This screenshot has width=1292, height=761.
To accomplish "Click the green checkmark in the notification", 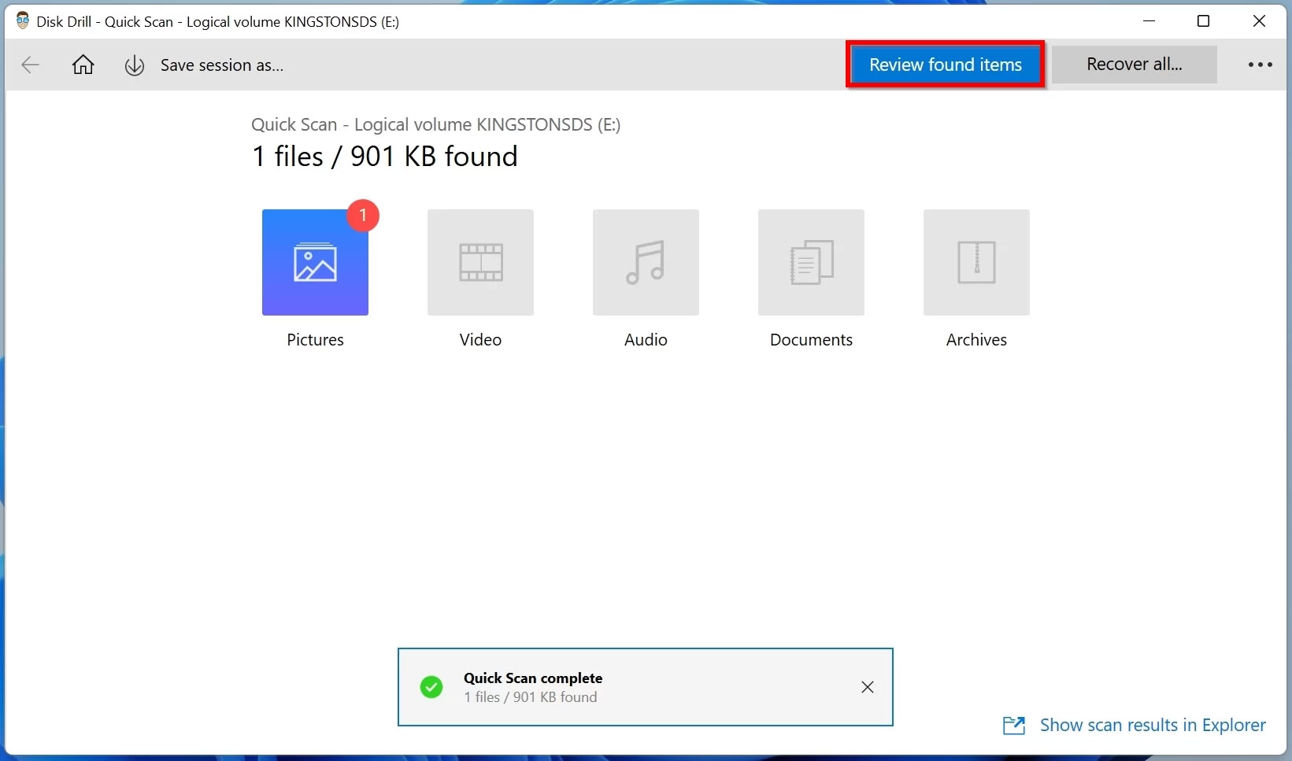I will (431, 687).
